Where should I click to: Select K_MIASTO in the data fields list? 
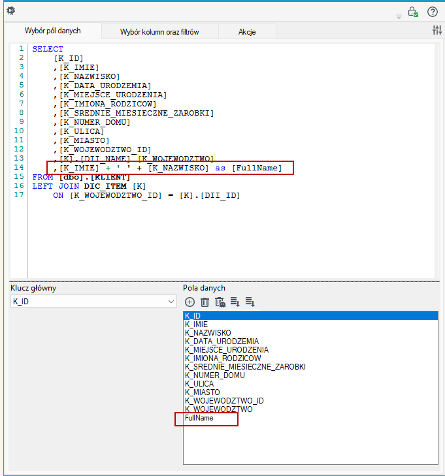pos(310,392)
